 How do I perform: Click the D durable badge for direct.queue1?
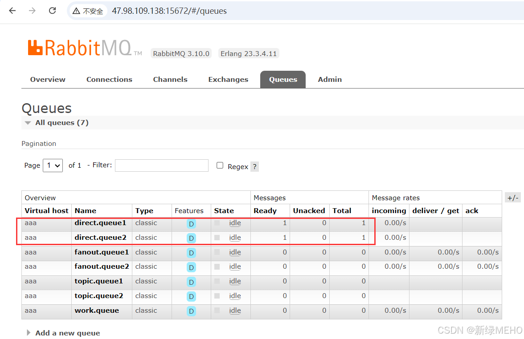[191, 223]
